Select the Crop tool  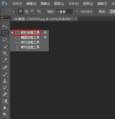5,53
